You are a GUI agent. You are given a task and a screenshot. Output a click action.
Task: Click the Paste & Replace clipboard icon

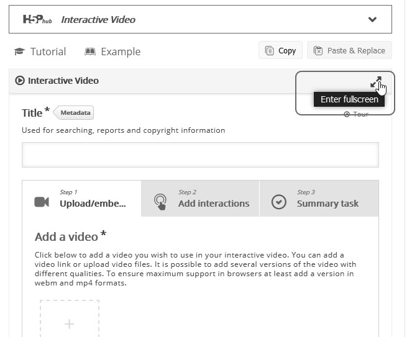(318, 50)
